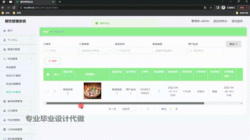250x140 pixels.
Task: Tick the checkbox for order row 1
Action: [48, 91]
